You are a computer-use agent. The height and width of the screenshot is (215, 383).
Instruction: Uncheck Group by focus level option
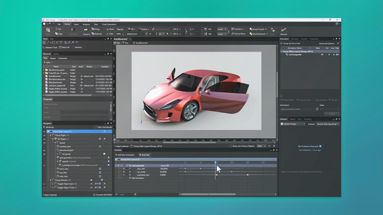click(x=281, y=43)
